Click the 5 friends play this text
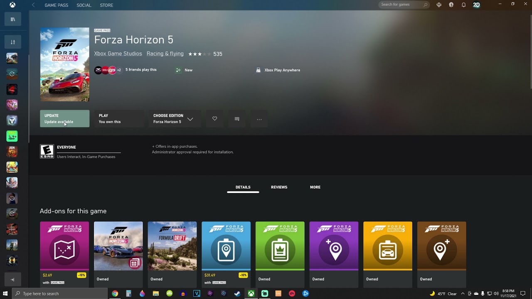Image resolution: width=532 pixels, height=299 pixels. 141,70
